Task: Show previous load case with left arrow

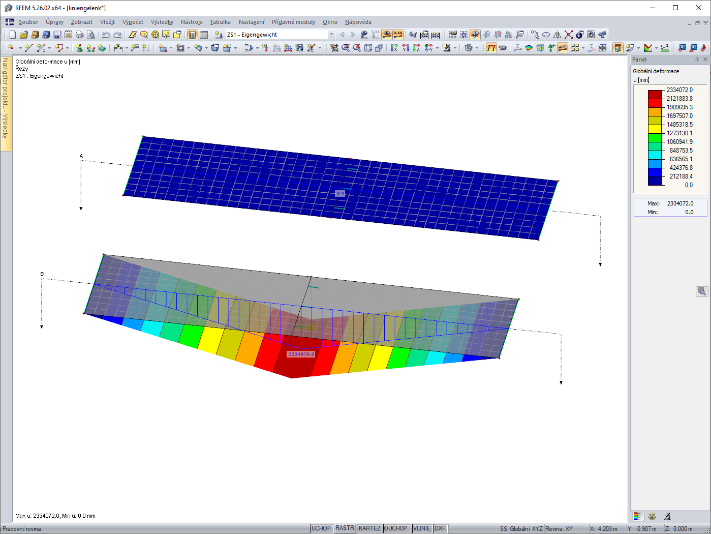Action: tap(342, 35)
